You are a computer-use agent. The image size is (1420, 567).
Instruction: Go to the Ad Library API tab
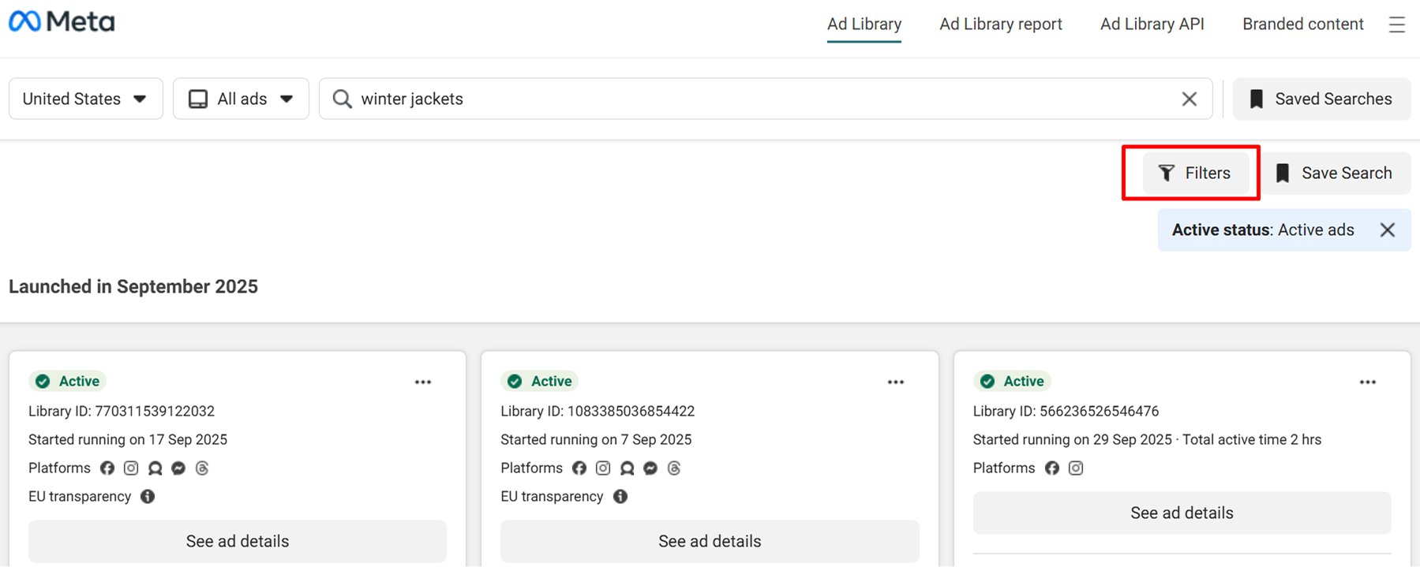tap(1152, 24)
